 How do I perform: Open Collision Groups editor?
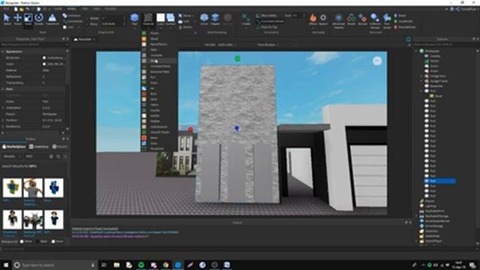coord(375,20)
